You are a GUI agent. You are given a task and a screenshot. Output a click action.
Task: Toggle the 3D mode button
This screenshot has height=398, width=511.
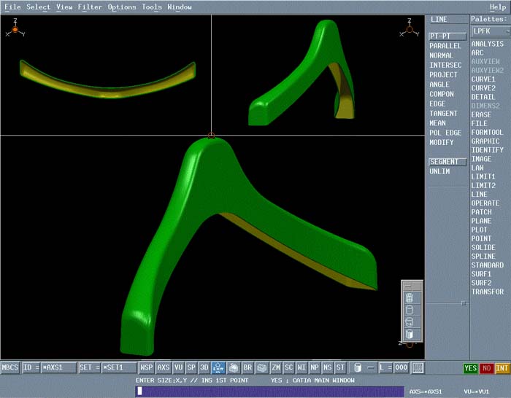[204, 368]
